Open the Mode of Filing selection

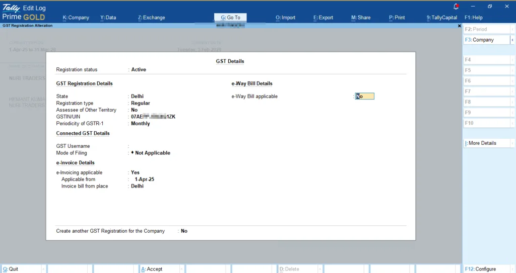click(x=152, y=153)
